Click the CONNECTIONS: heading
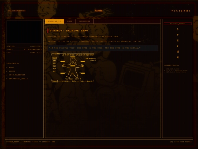The width and height of the screenshot is (198, 149). click(x=172, y=65)
